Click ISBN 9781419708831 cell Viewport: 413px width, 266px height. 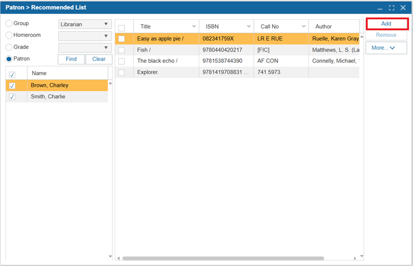point(225,72)
